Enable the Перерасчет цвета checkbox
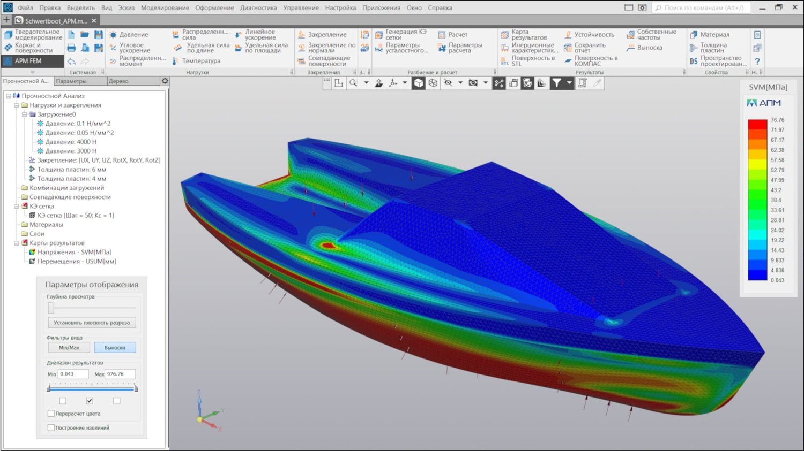The image size is (804, 451). tap(51, 414)
